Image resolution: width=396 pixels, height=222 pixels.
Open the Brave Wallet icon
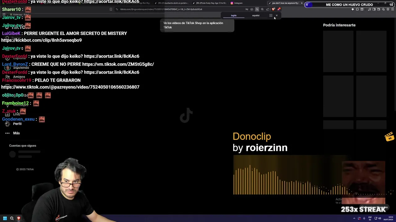coord(379,9)
